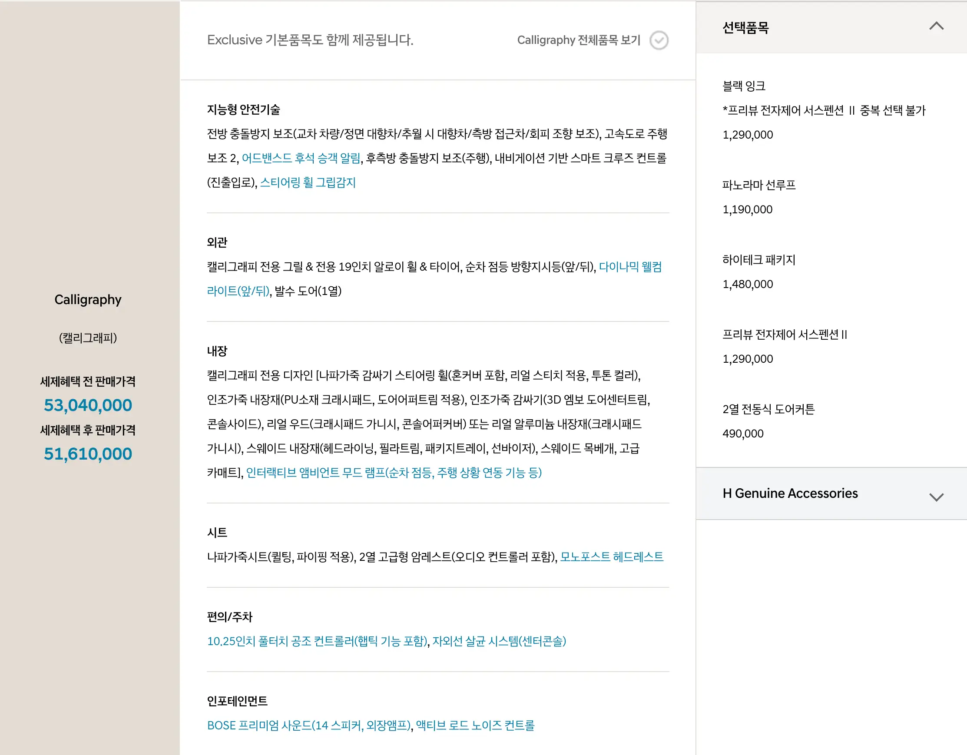Click the 모노포스트 헤드레스트 link
The image size is (967, 755).
(612, 556)
